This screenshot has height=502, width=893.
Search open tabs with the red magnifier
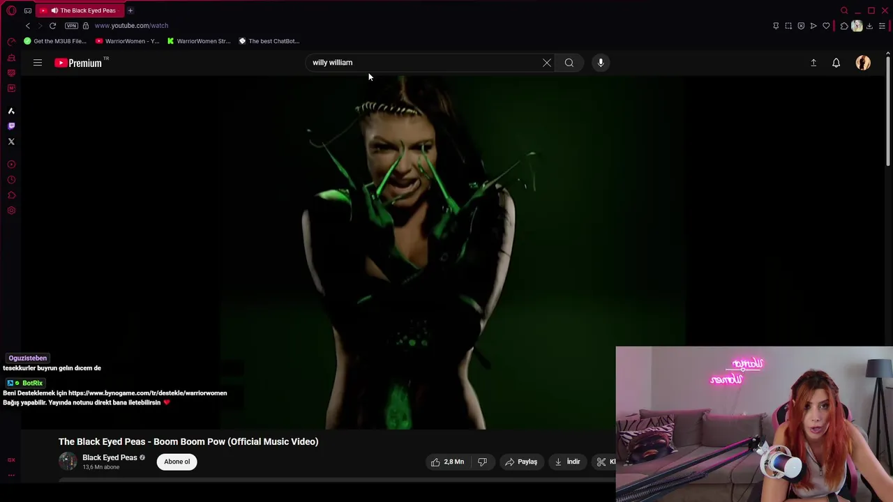coord(844,10)
